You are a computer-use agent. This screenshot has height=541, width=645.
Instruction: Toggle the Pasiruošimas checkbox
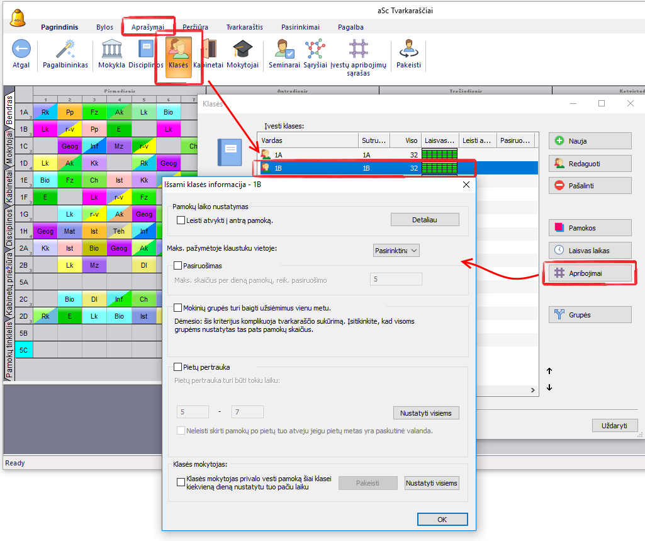pos(177,266)
